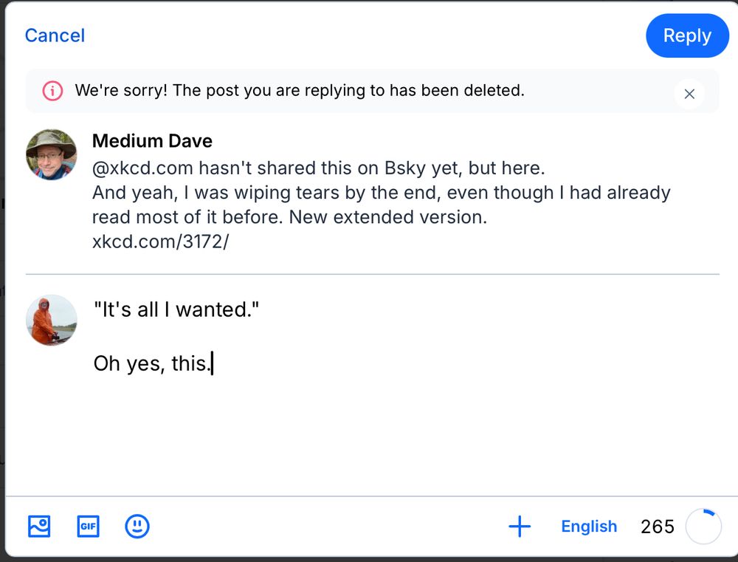
Task: Click the character counter showing 265
Action: 656,527
